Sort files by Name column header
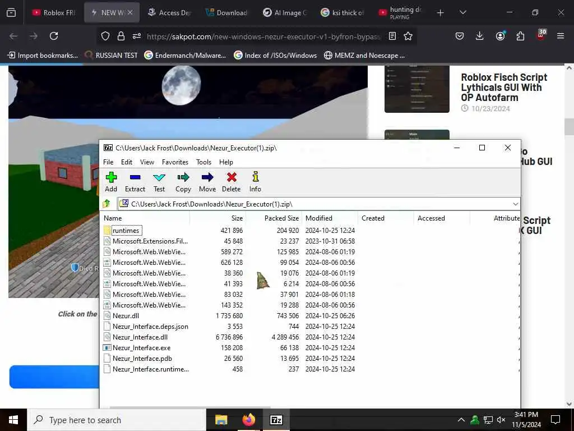574x431 pixels. (x=145, y=218)
